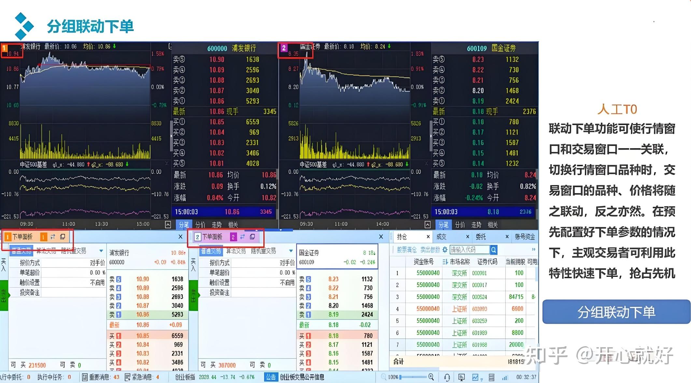Open settings gear in positions toolbar

(x=445, y=250)
